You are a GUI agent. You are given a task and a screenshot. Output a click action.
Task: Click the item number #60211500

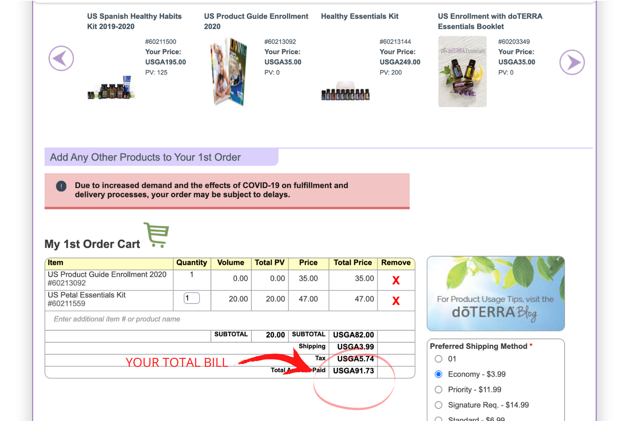[161, 42]
